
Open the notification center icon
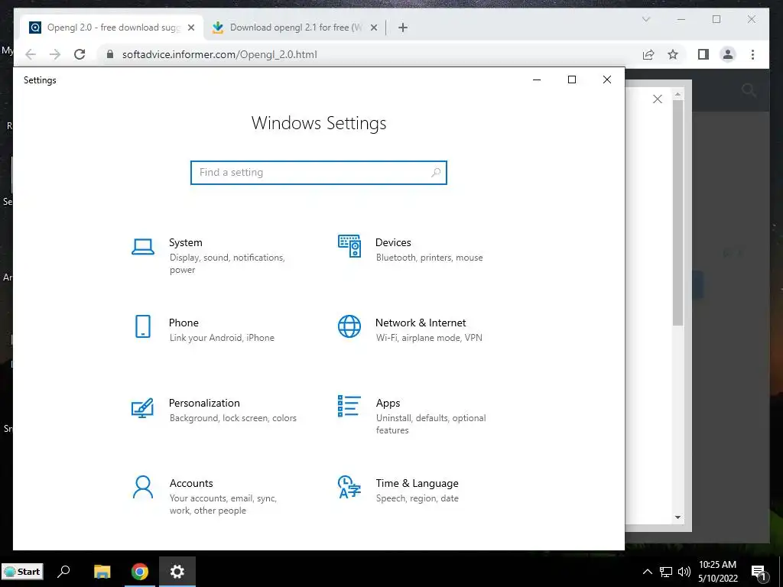tap(759, 572)
